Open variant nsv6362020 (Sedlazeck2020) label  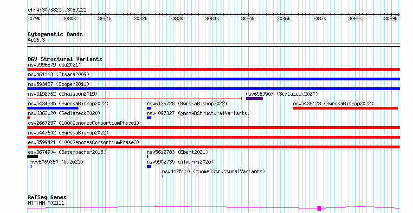tap(64, 113)
